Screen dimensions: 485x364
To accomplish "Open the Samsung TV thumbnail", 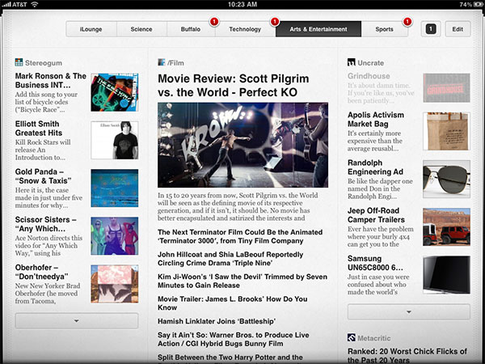I will [447, 275].
